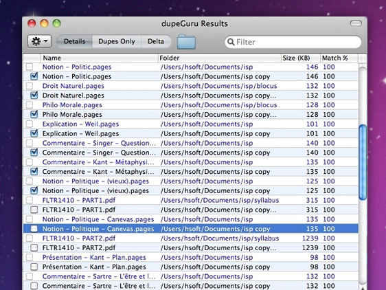The image size is (386, 290).
Task: Click size 1239 of black FLTR1410 – PART2 row
Action: [310, 247]
